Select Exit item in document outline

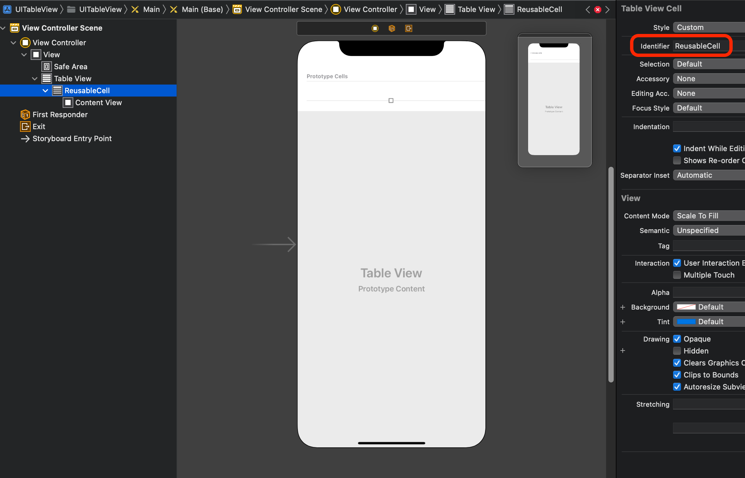pos(39,126)
